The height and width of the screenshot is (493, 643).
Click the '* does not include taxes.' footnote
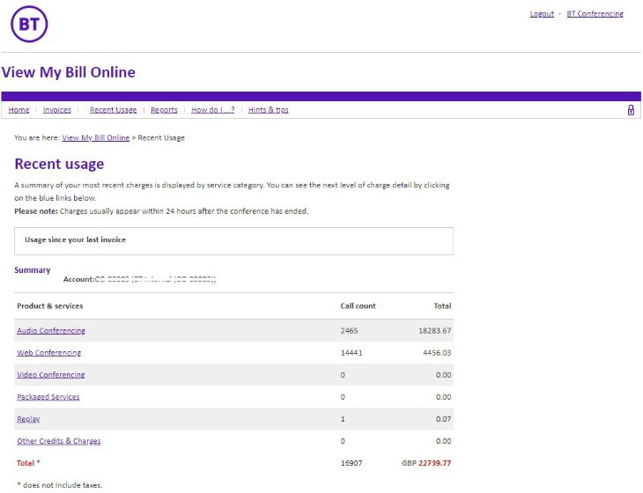[60, 485]
